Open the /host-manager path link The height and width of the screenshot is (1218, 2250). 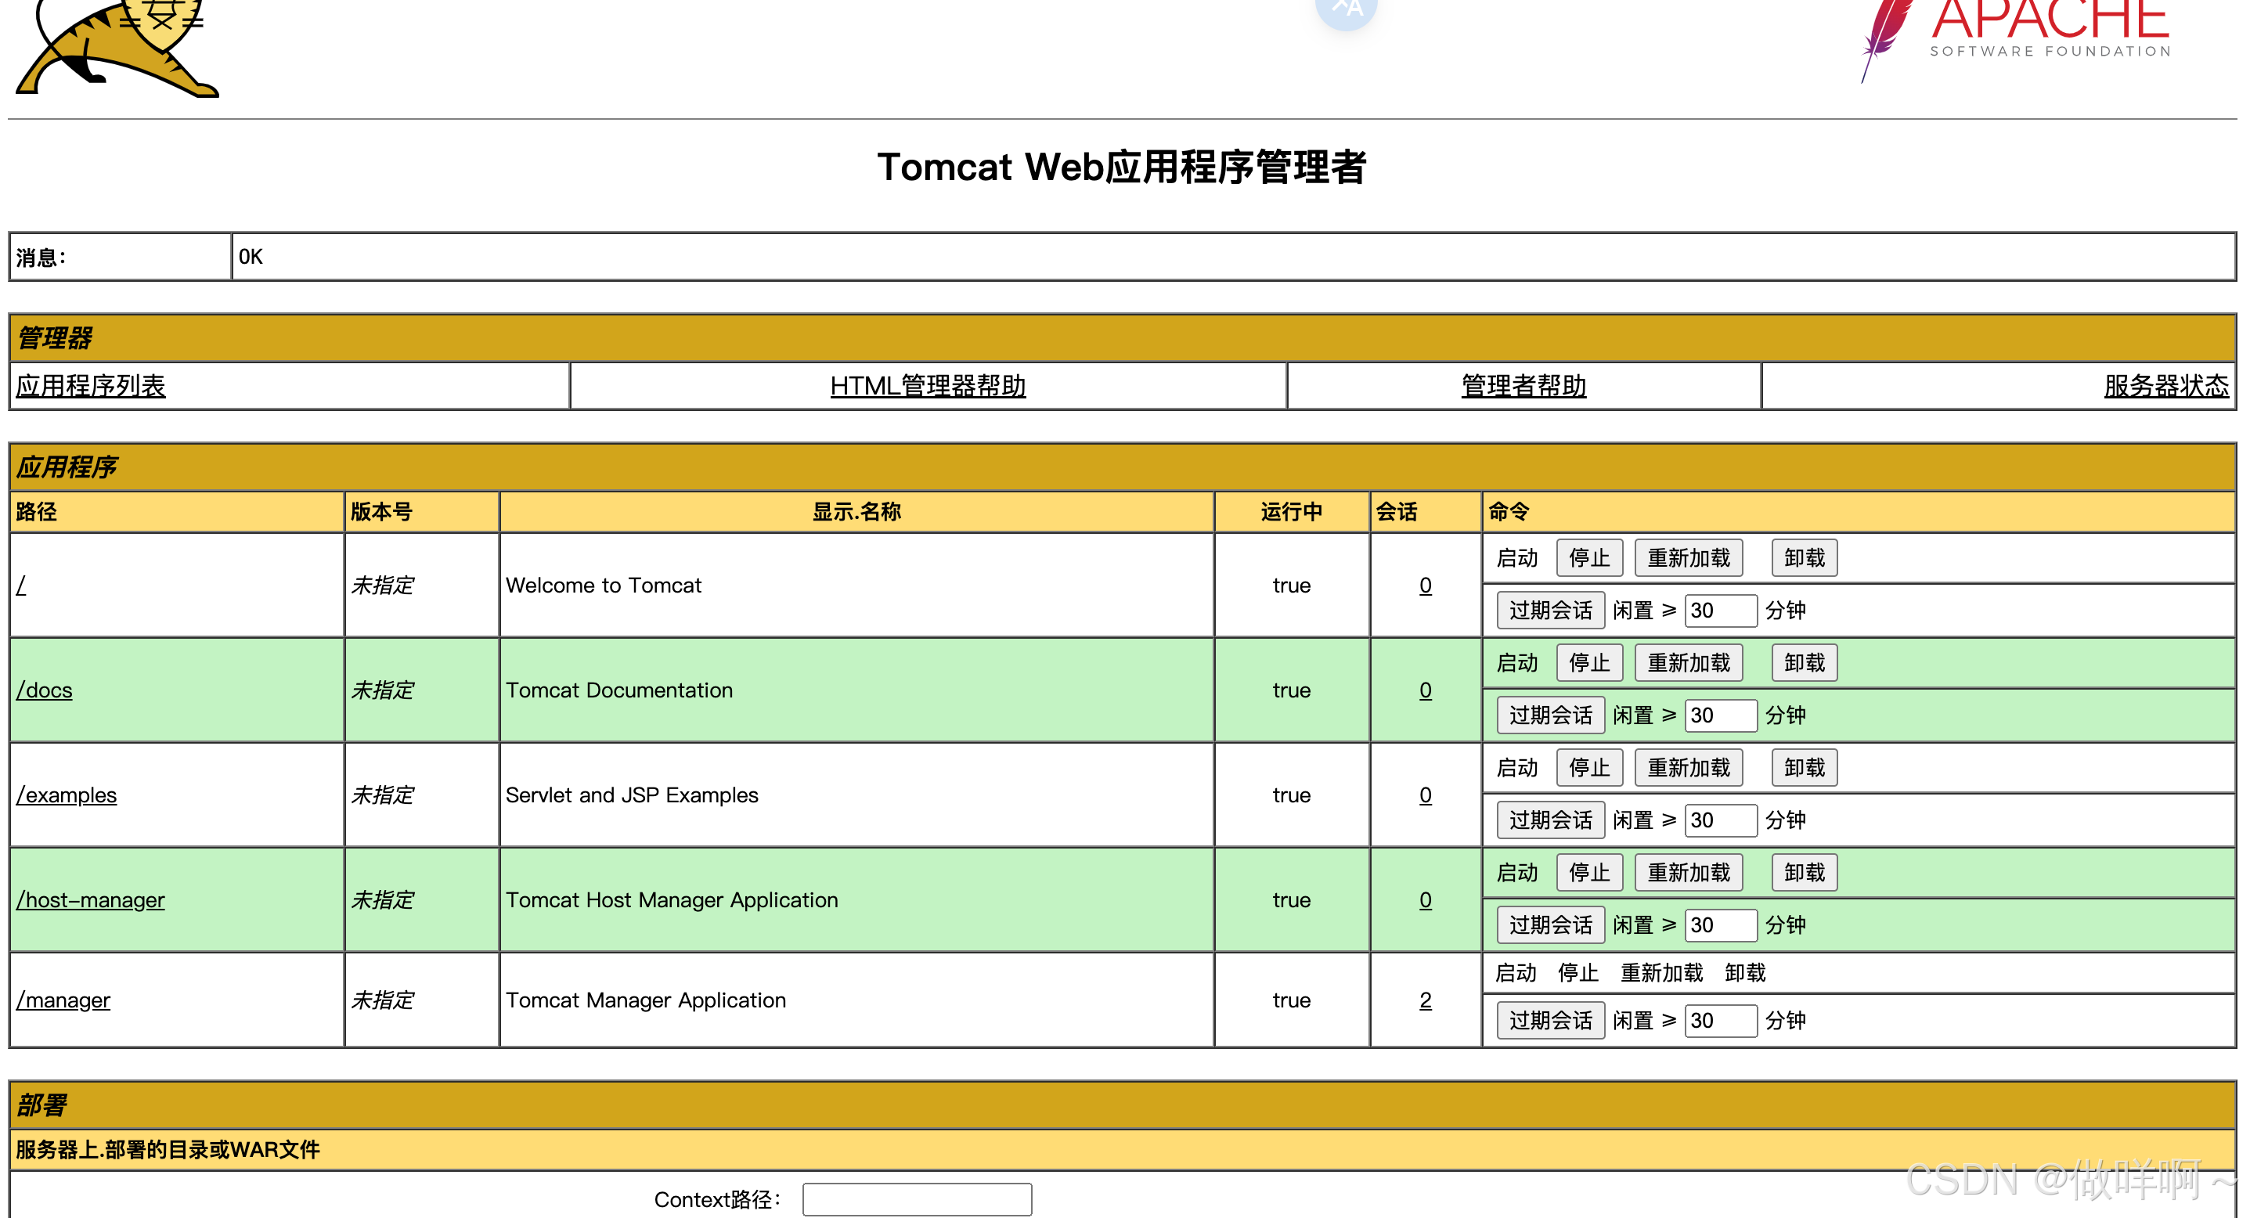(90, 899)
